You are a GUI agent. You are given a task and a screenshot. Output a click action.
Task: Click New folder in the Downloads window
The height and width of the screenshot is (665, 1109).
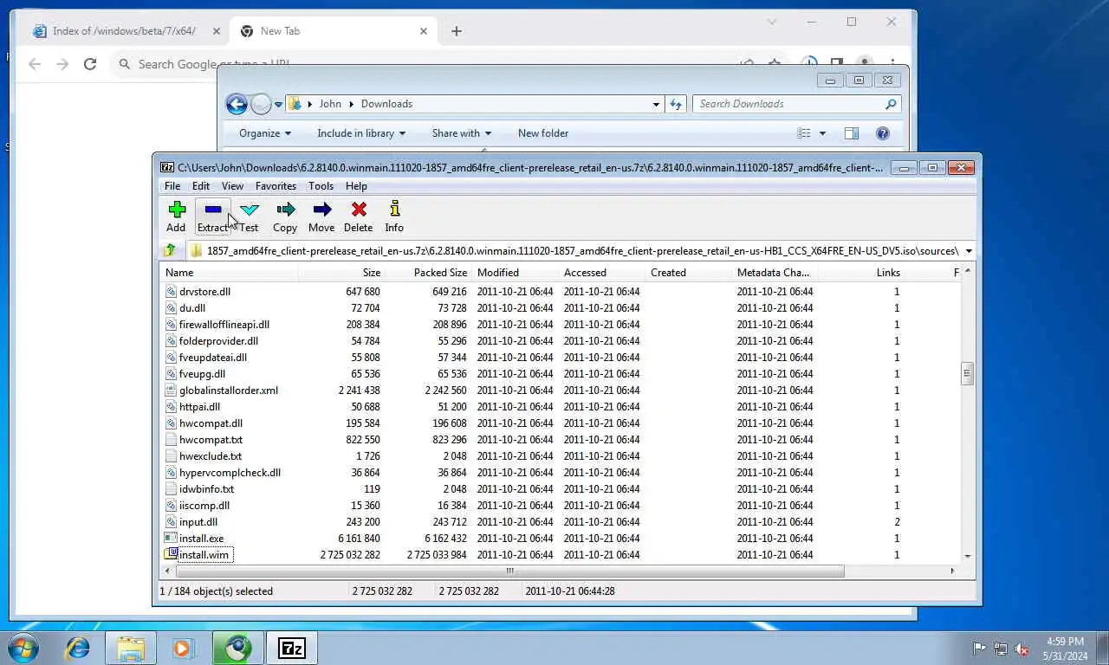pyautogui.click(x=543, y=133)
